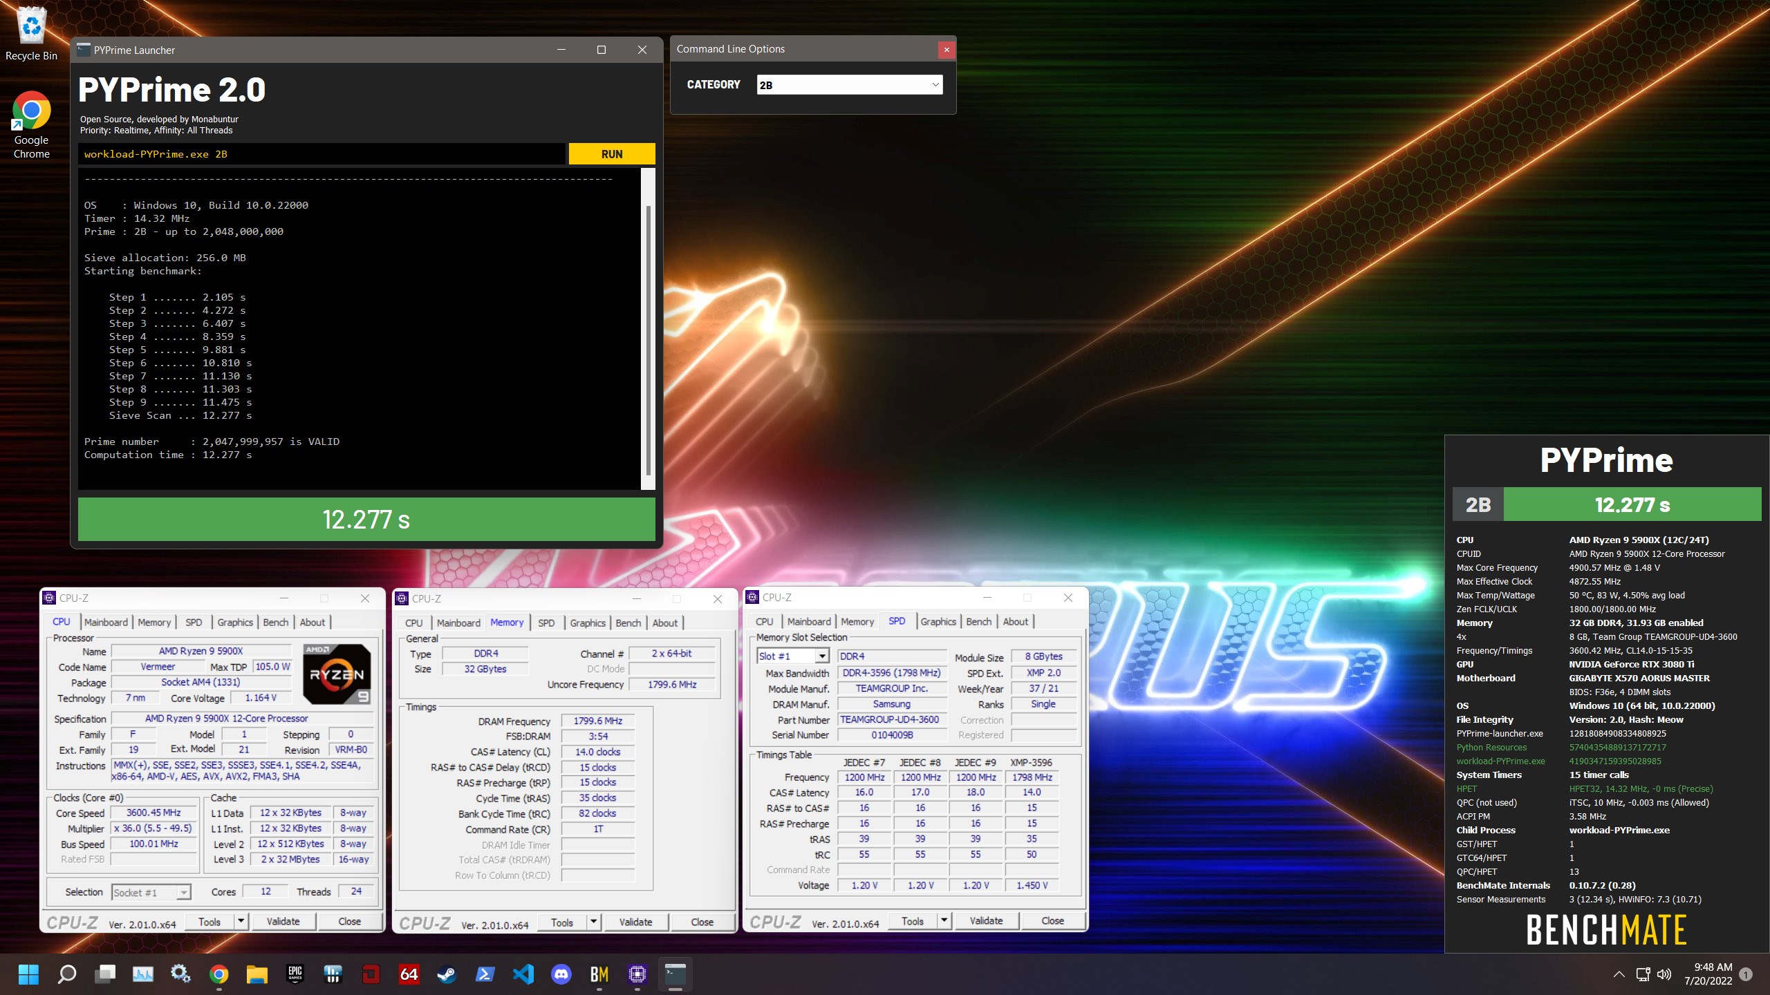The image size is (1770, 995).
Task: Open Tools dropdown arrow in first CPU-Z
Action: [241, 921]
